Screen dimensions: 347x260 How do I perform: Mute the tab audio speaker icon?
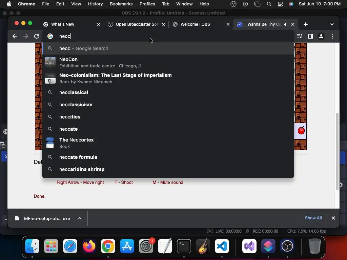tap(285, 24)
